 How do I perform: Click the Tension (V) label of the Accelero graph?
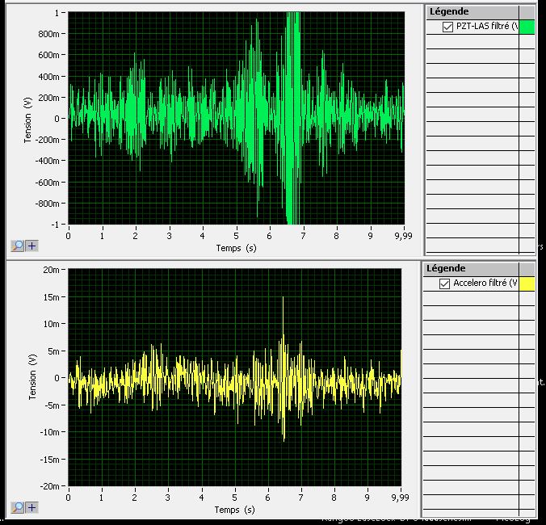pos(33,376)
